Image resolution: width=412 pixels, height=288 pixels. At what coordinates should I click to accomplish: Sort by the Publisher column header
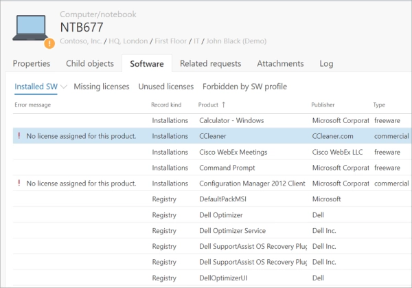[x=323, y=105]
